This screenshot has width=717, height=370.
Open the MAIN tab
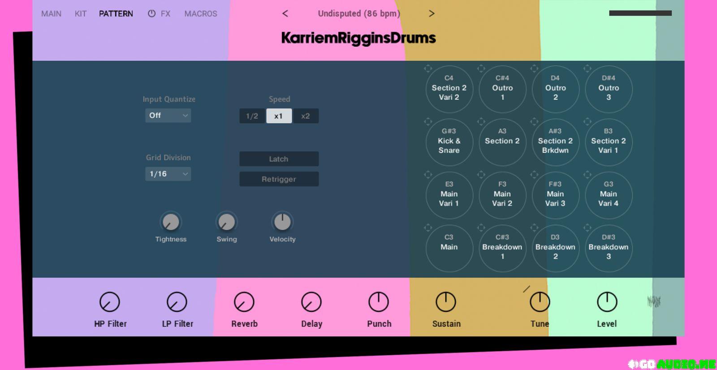(x=51, y=14)
